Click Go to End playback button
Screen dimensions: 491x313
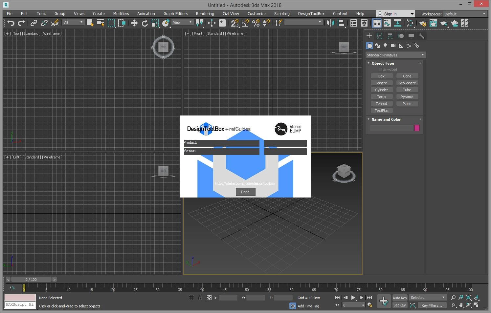[x=369, y=298]
